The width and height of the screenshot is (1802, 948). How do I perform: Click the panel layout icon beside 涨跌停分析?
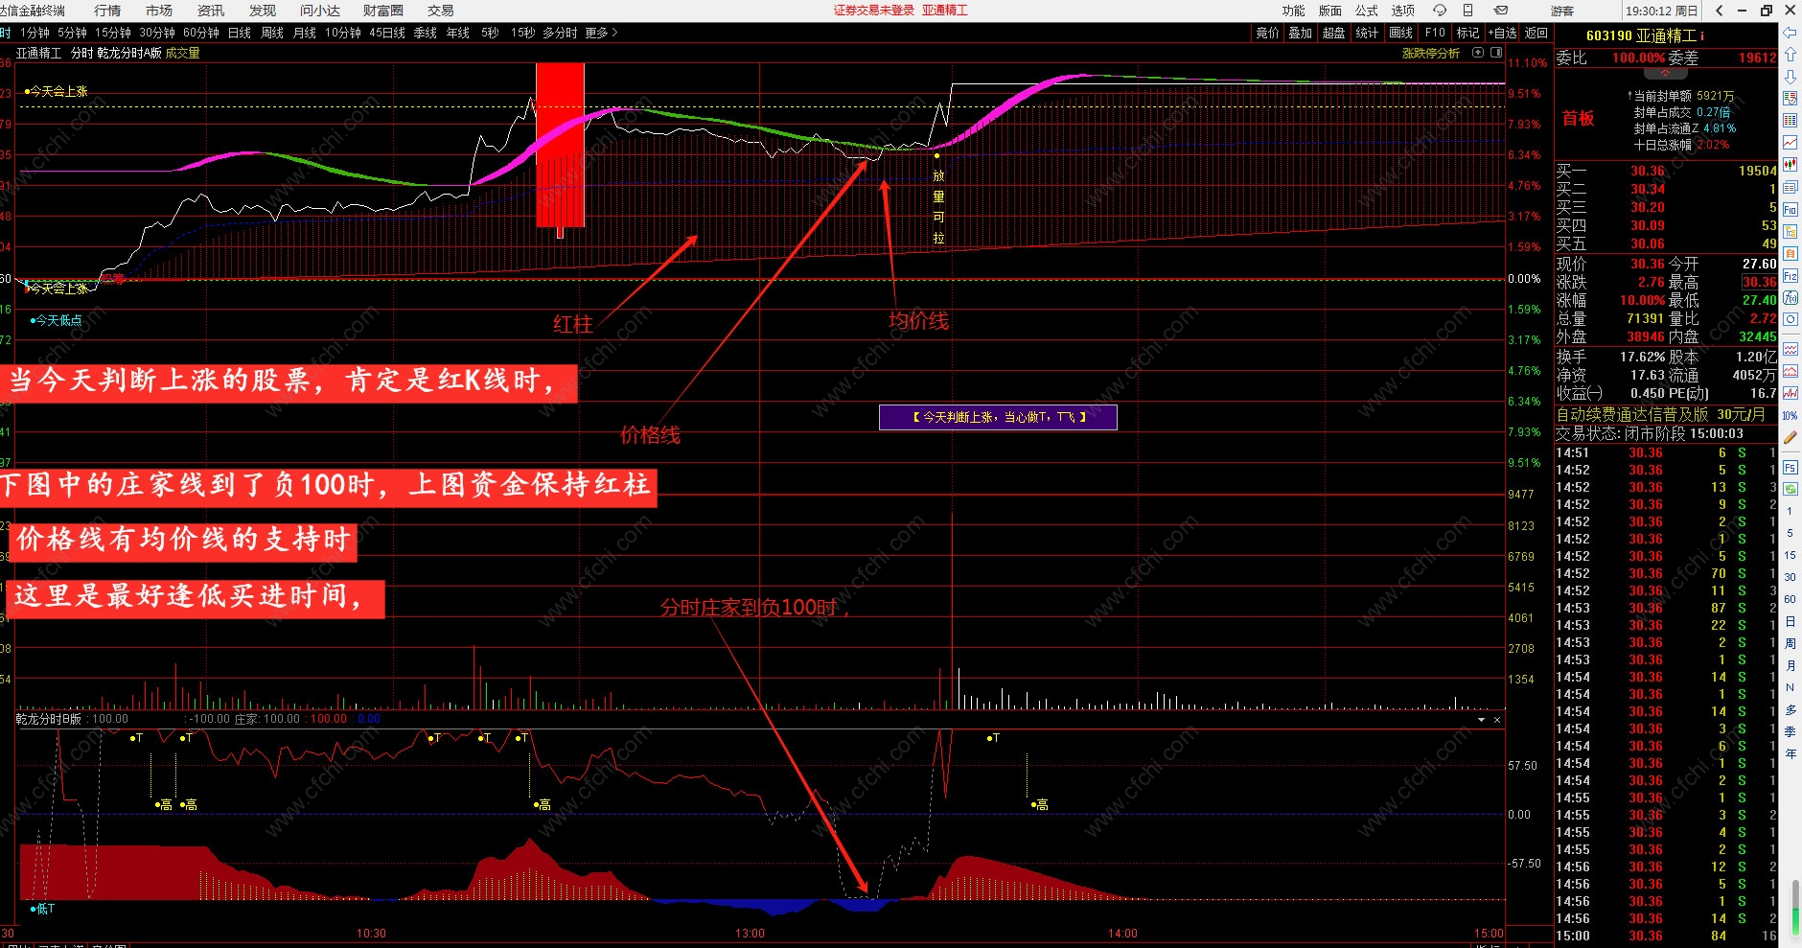pos(1497,53)
